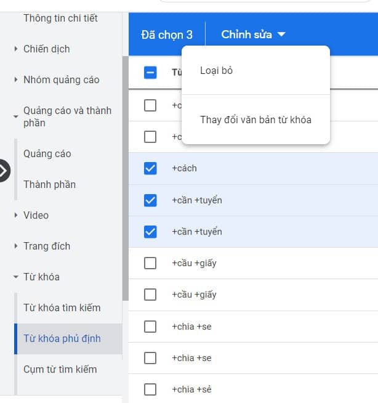Choose Loại bỏ from the menu
This screenshot has height=403, width=378.
(x=217, y=71)
